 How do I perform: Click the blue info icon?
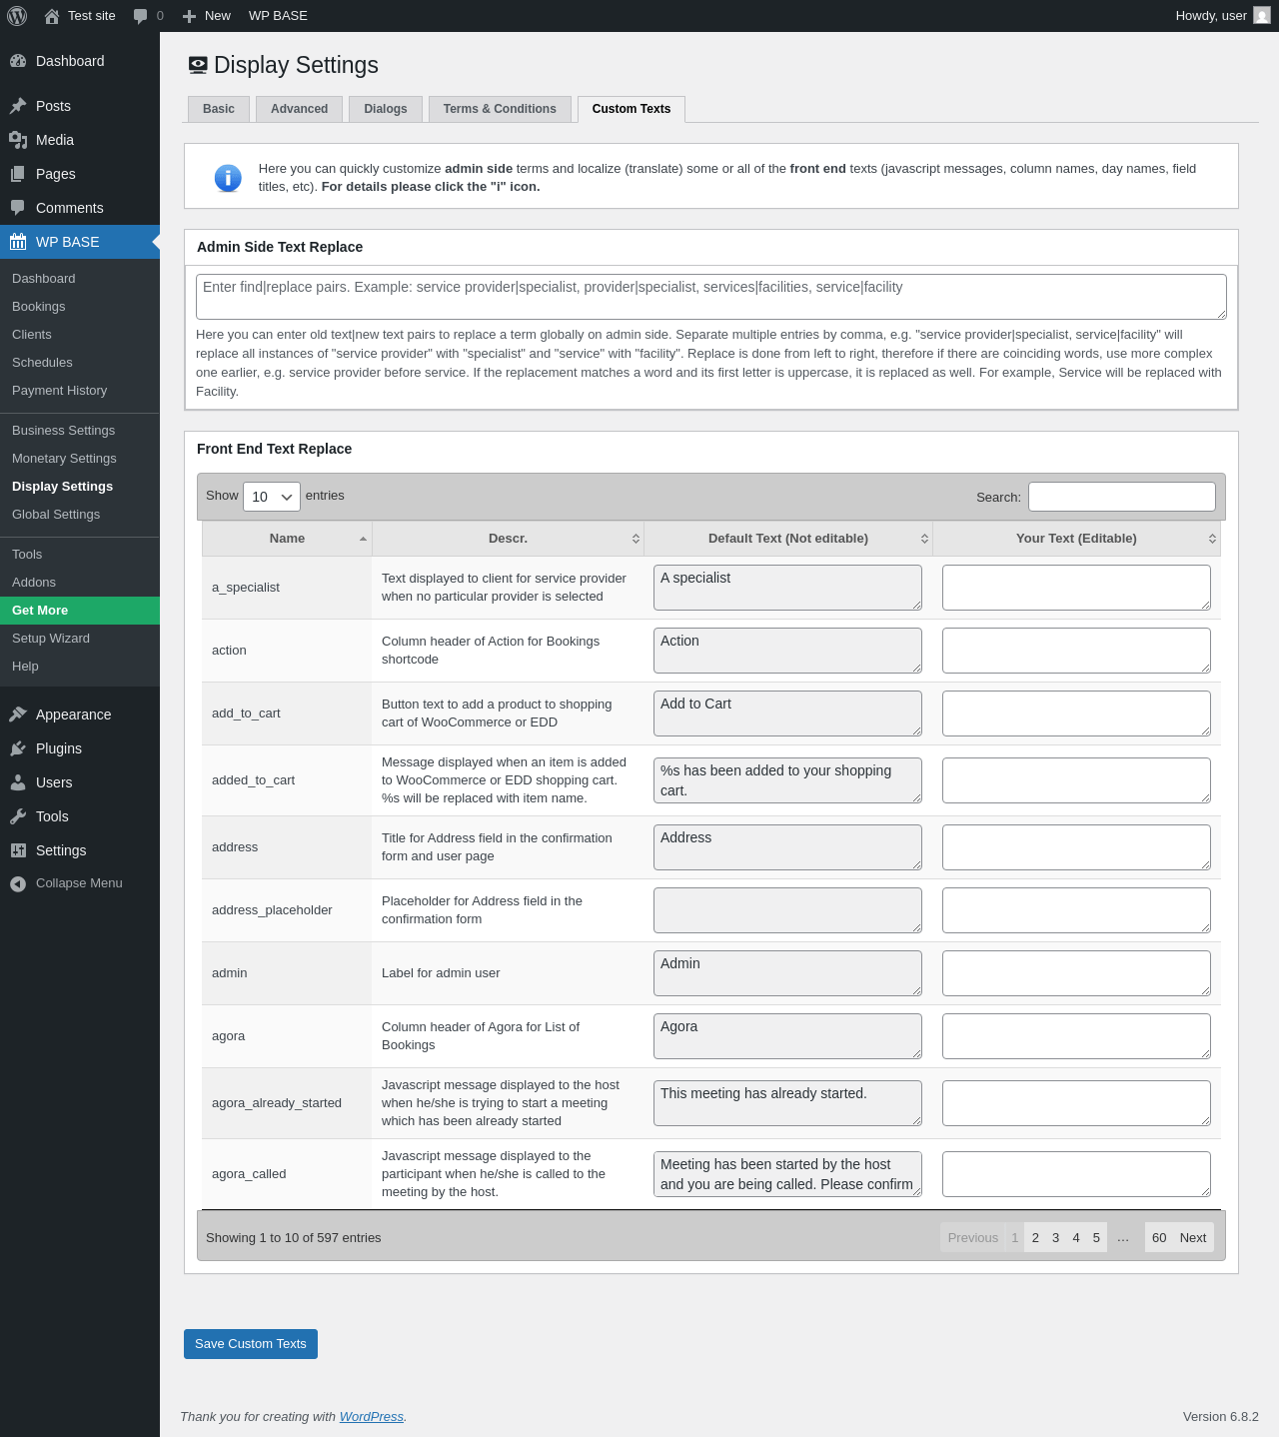click(228, 178)
